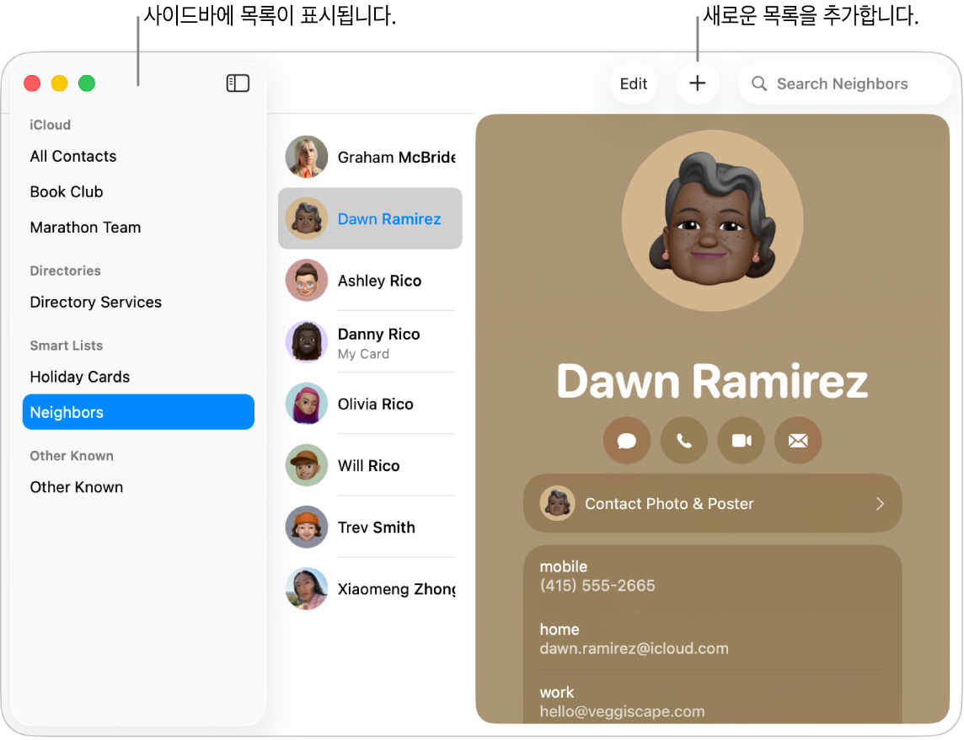This screenshot has height=740, width=964.
Task: Click the search magnifying glass icon
Action: 759,83
